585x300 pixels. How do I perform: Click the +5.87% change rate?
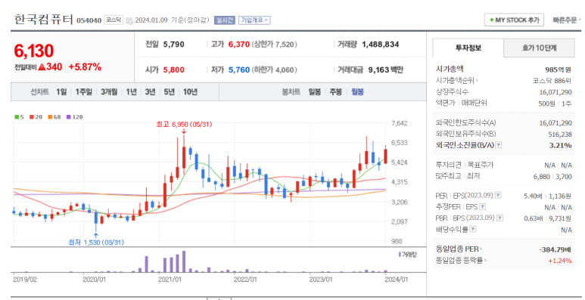click(85, 67)
